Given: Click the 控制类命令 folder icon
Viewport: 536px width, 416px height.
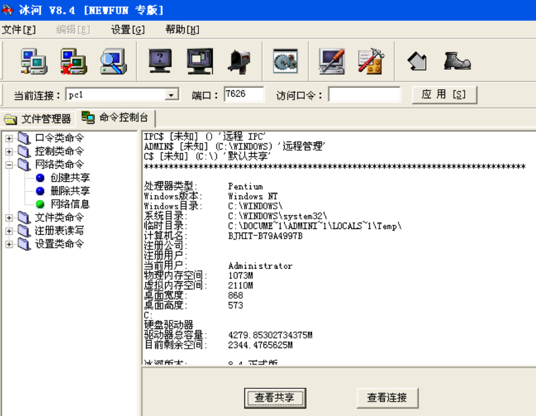Looking at the screenshot, I should [24, 151].
